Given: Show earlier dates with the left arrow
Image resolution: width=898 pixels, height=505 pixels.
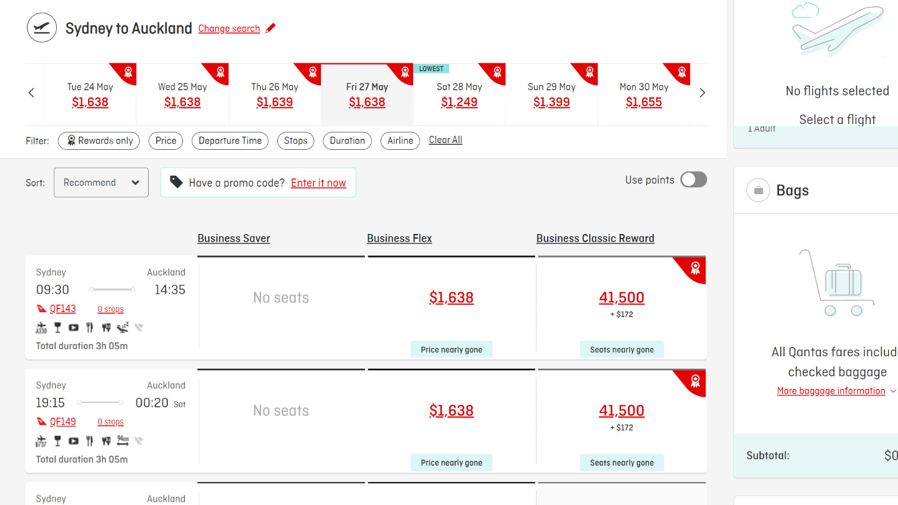Looking at the screenshot, I should [x=31, y=93].
